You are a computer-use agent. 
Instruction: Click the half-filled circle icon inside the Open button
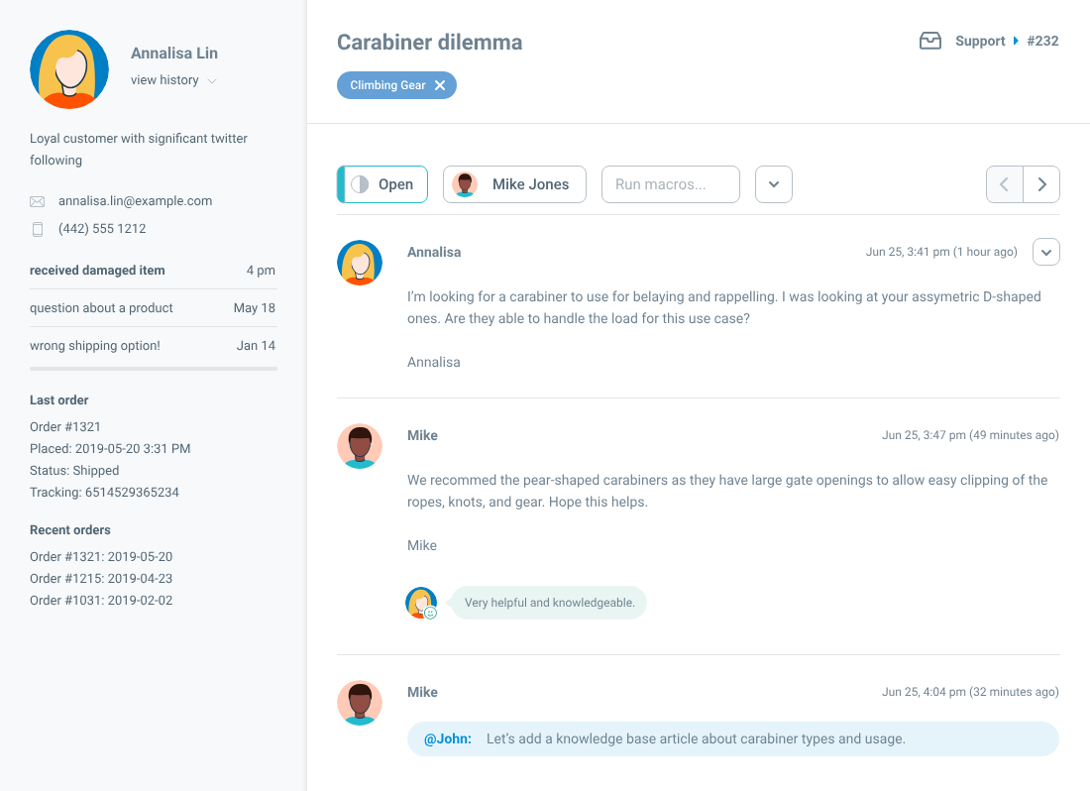[359, 183]
